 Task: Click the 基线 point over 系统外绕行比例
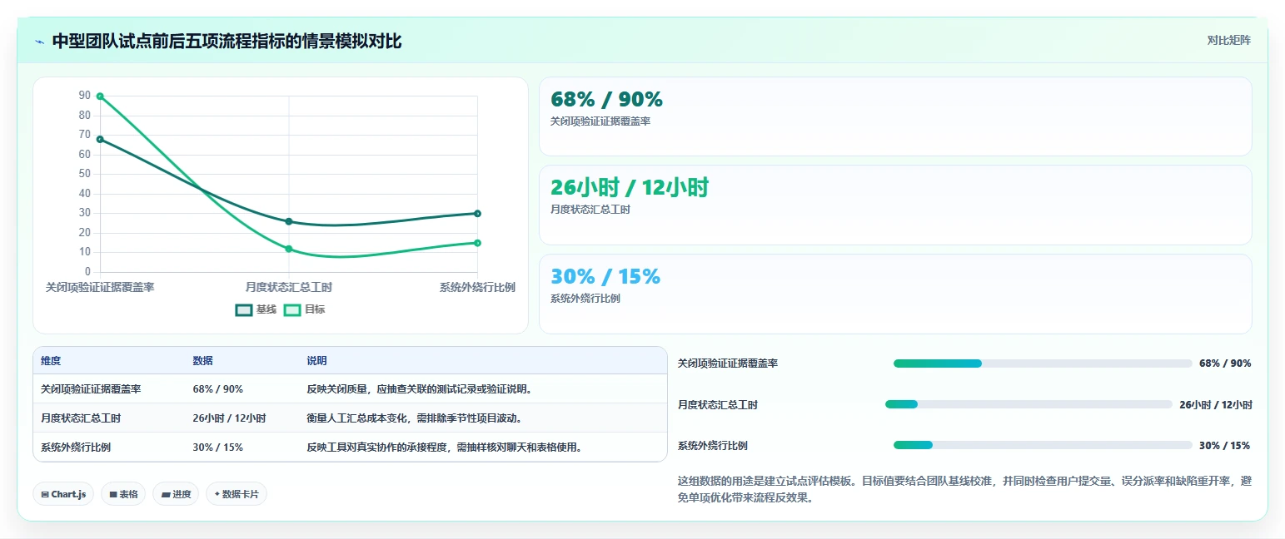[x=477, y=214]
